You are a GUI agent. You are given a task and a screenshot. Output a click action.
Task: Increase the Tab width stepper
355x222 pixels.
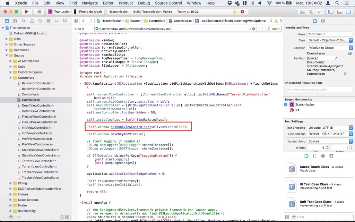(x=327, y=146)
